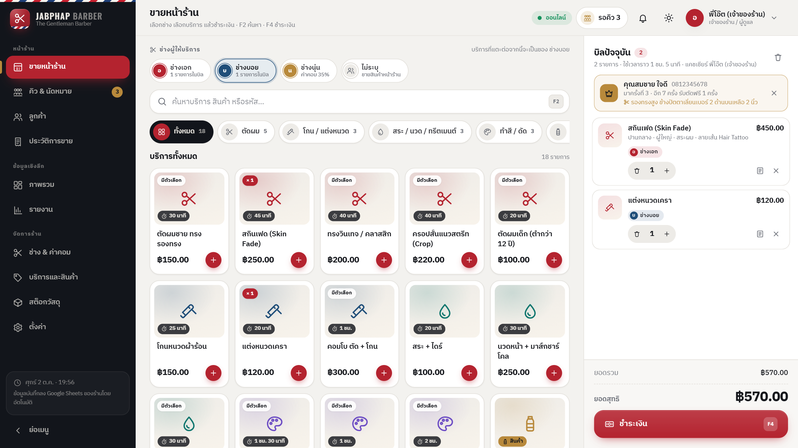This screenshot has width=798, height=448.
Task: Focus the ค้นหาบริการ search field
Action: click(359, 102)
